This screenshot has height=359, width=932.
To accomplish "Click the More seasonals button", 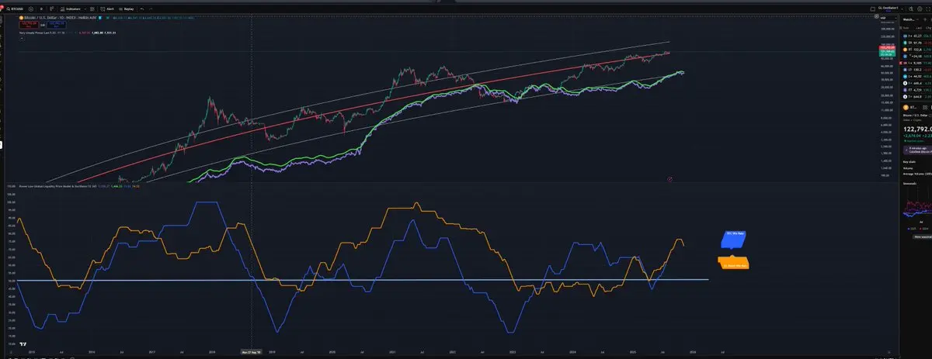I will click(923, 237).
